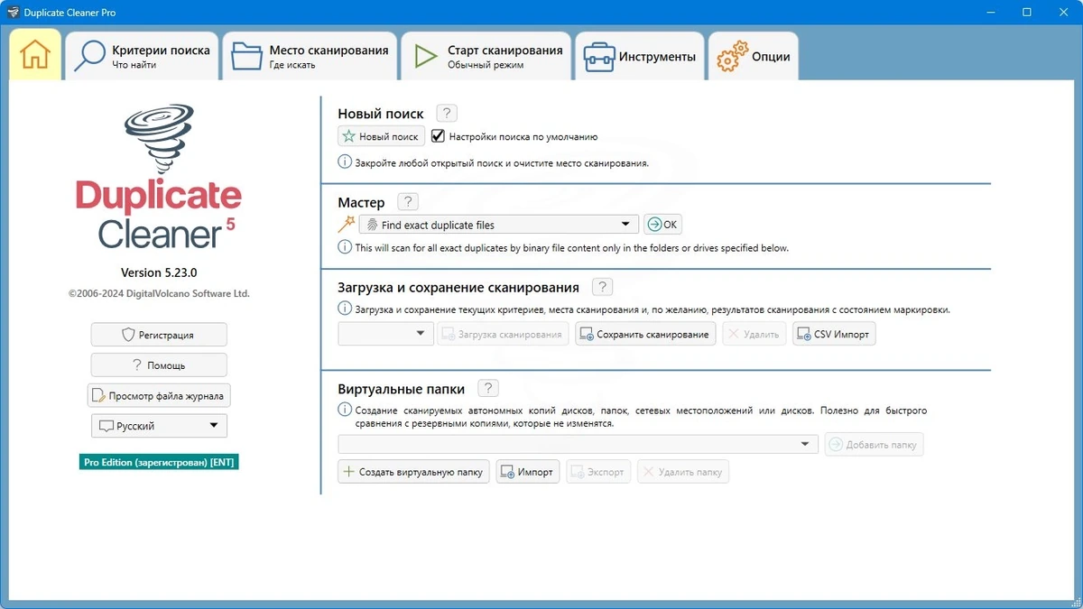Viewport: 1083px width, 609px height.
Task: Open help for Мастер section
Action: coord(408,202)
